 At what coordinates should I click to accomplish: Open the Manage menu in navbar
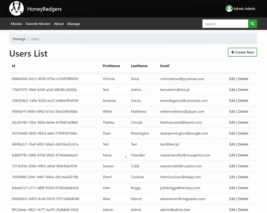(x=74, y=24)
